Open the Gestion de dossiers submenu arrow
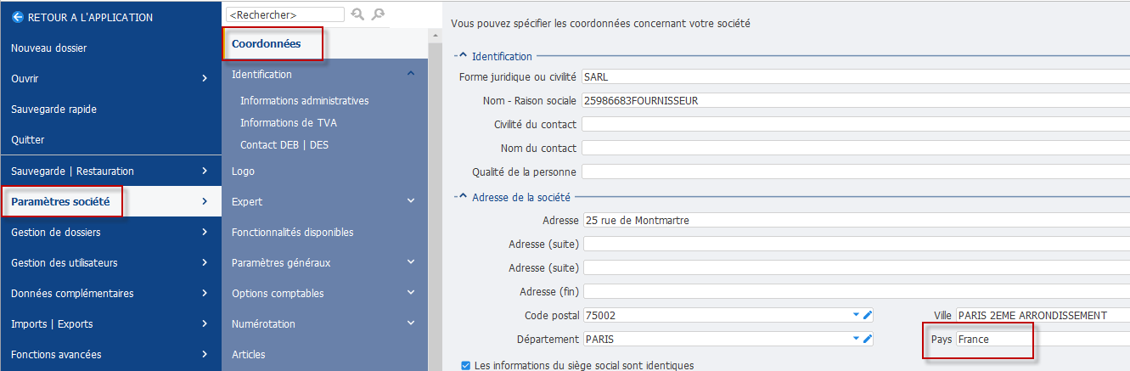The height and width of the screenshot is (371, 1130). pos(205,232)
